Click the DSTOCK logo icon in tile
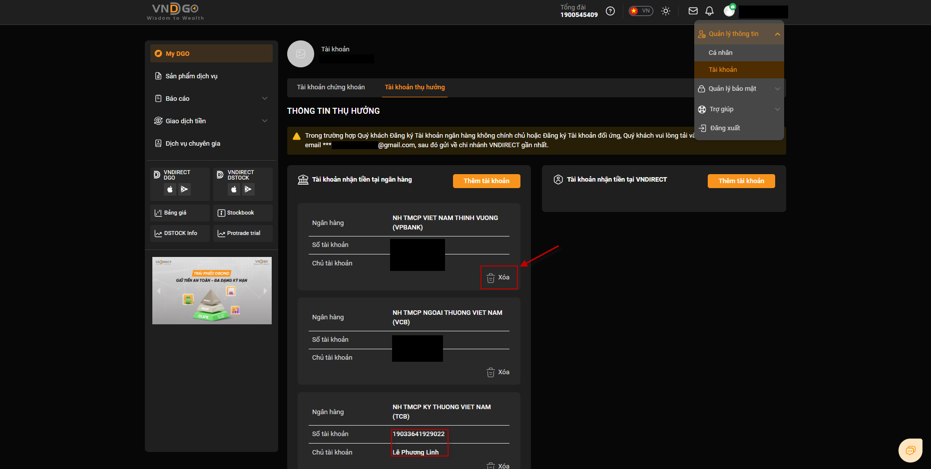The height and width of the screenshot is (469, 931). 220,175
